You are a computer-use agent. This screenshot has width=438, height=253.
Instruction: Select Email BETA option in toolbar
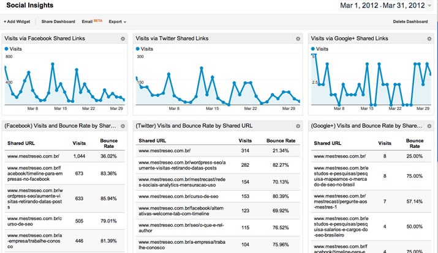tap(92, 21)
